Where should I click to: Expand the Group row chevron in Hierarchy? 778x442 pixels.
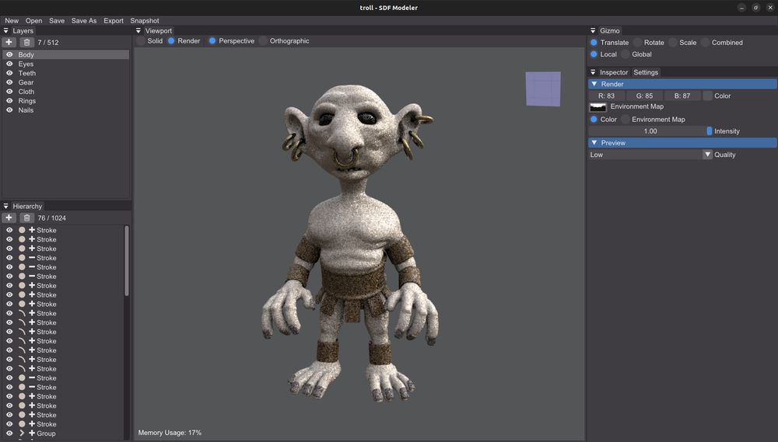[x=22, y=433]
